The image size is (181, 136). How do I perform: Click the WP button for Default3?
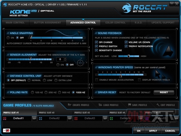[105, 119]
